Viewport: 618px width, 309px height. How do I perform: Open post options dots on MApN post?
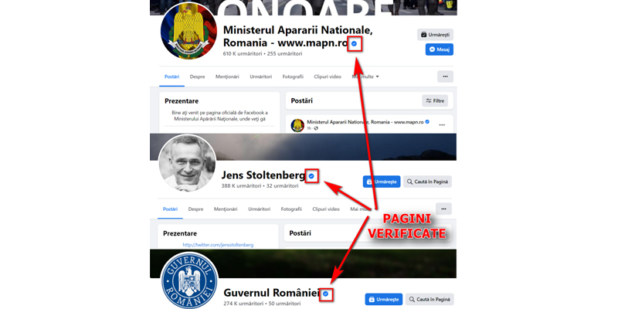pyautogui.click(x=442, y=125)
